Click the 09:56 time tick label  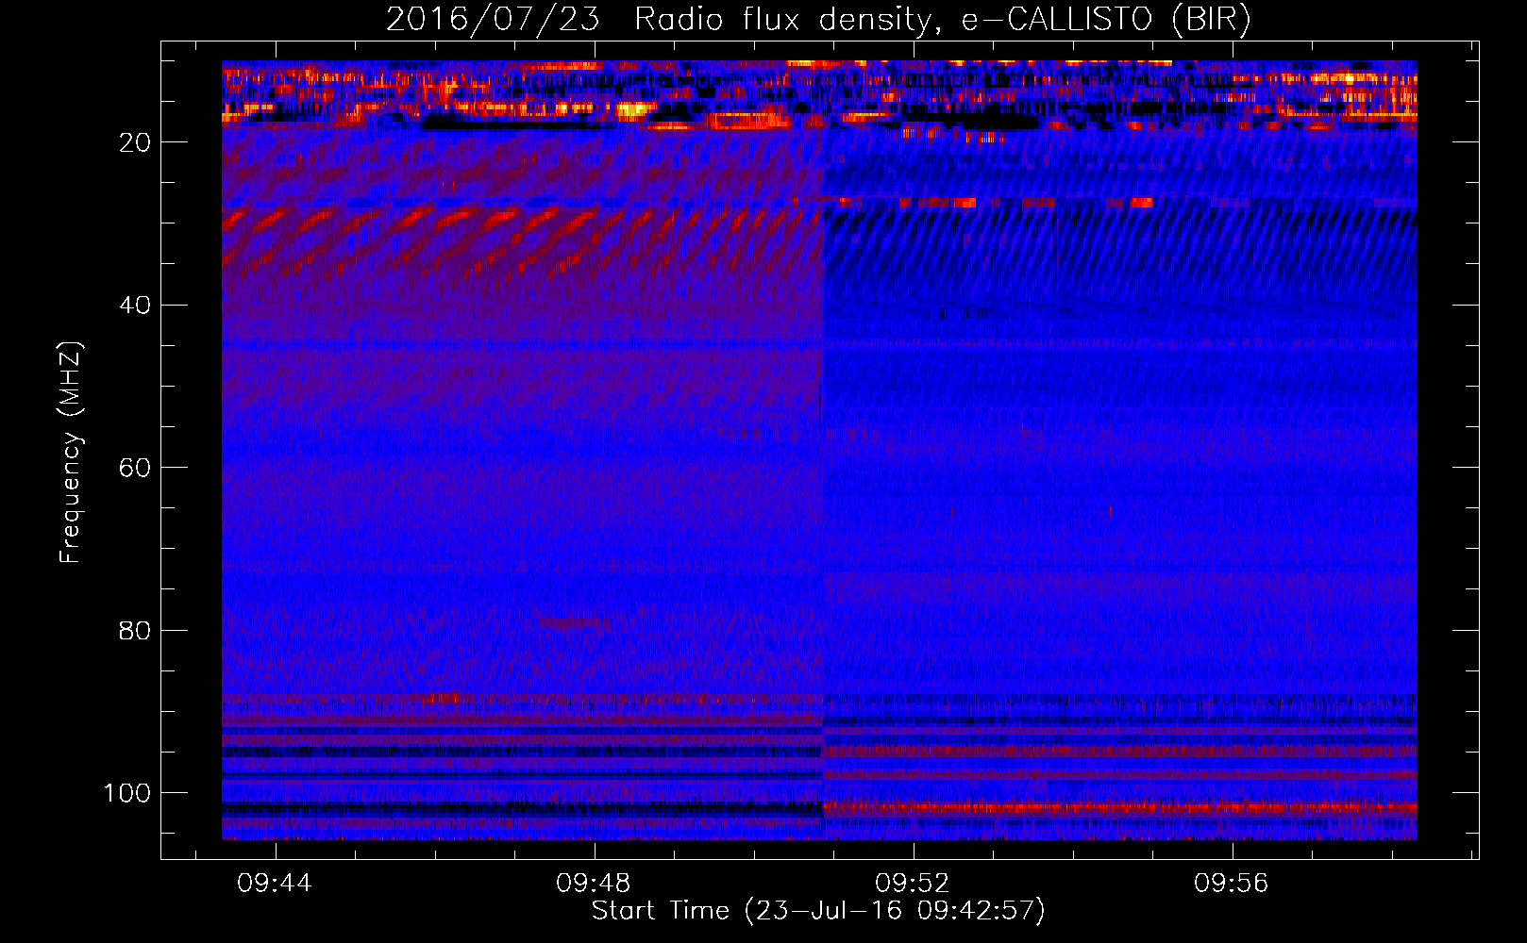[1232, 884]
